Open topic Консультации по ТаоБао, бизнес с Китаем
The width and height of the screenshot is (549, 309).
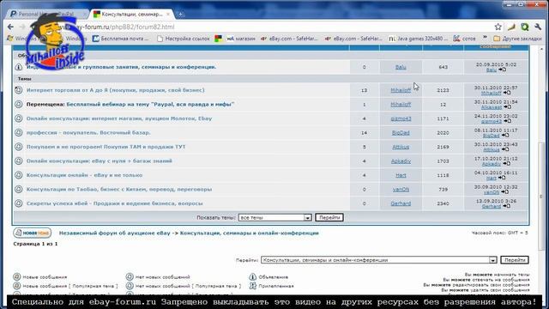119,189
